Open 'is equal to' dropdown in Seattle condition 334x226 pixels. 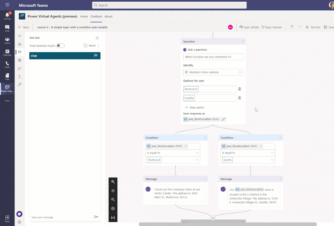[x=247, y=153]
